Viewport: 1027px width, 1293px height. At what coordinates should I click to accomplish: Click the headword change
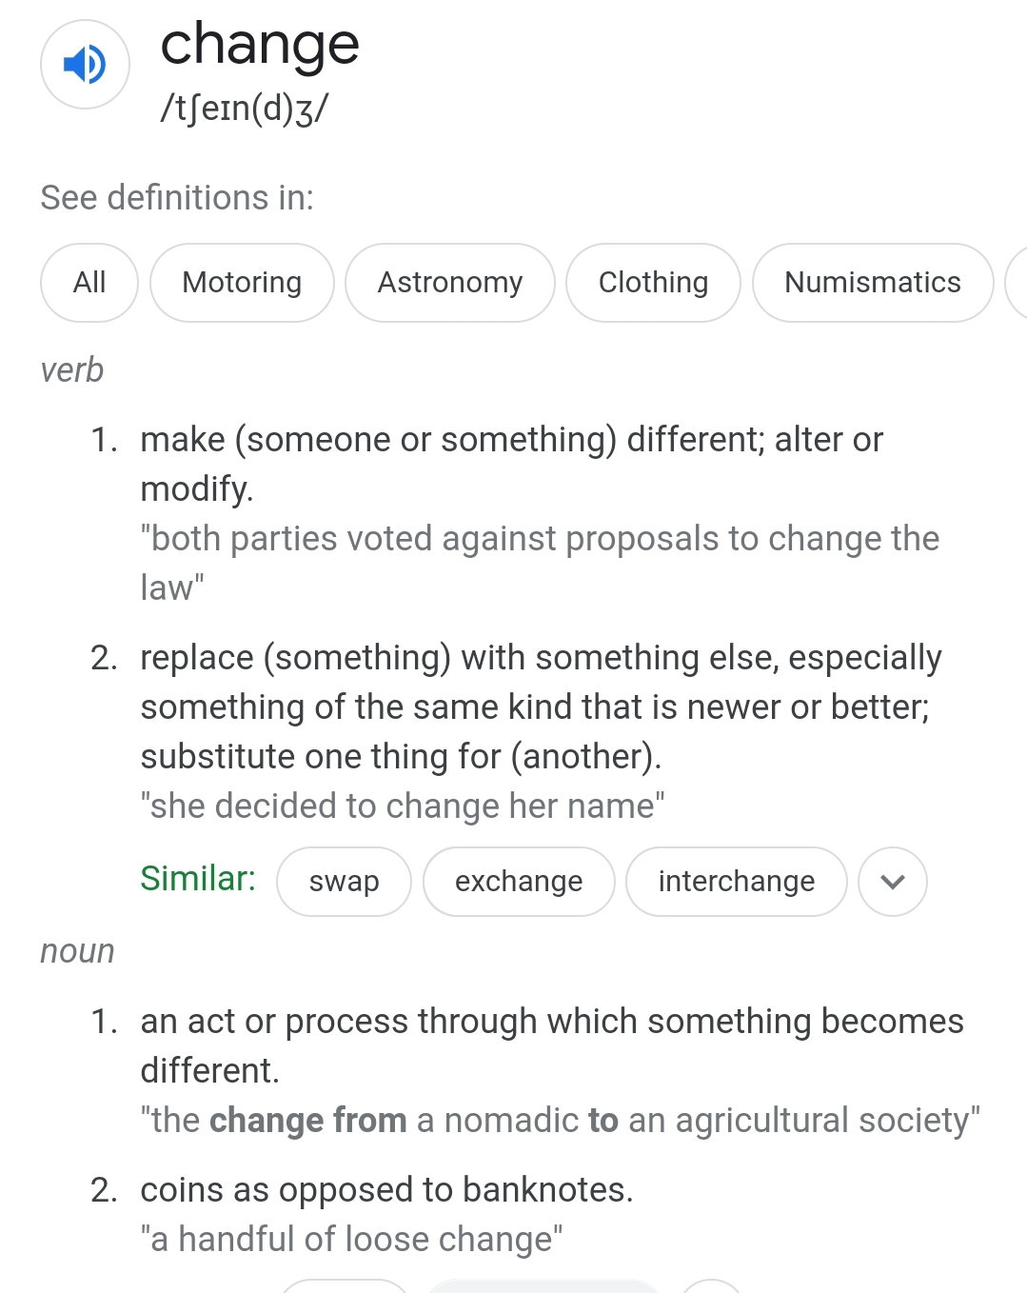click(260, 45)
